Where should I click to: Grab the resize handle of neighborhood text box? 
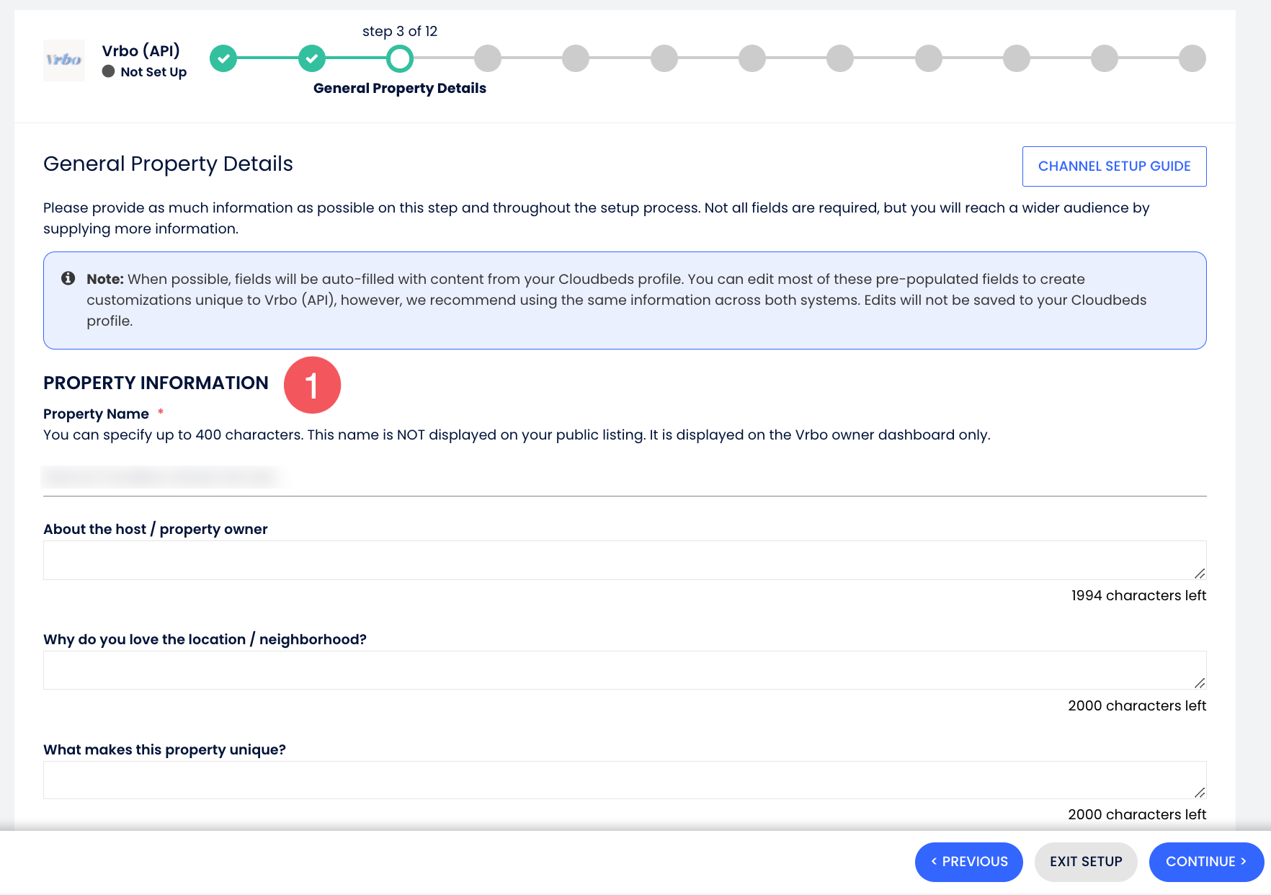tap(1200, 683)
